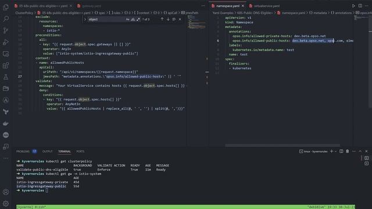Open the Problems panel tab
Viewport: 372px width, 209px height.
point(26,151)
